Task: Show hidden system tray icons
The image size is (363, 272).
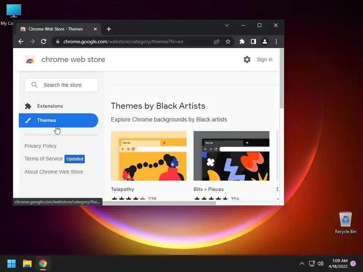Action: pos(302,263)
